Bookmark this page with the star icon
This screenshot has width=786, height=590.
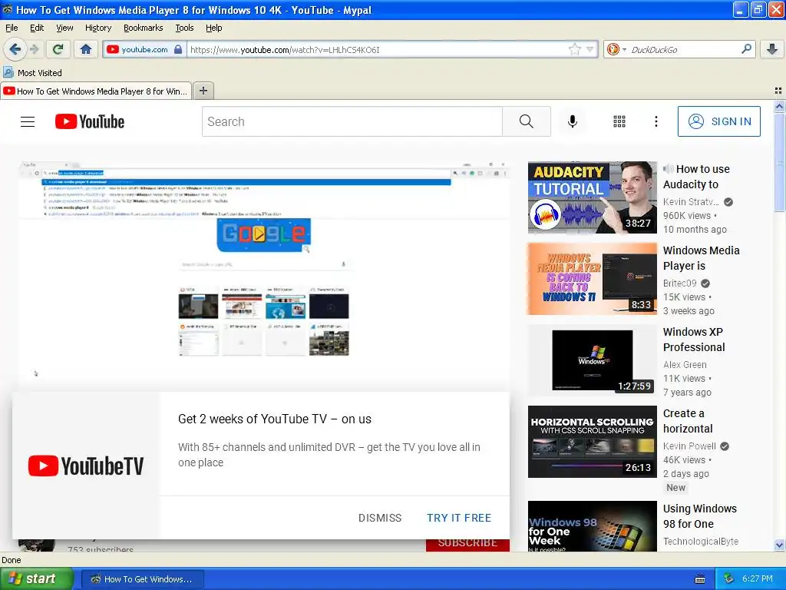574,49
